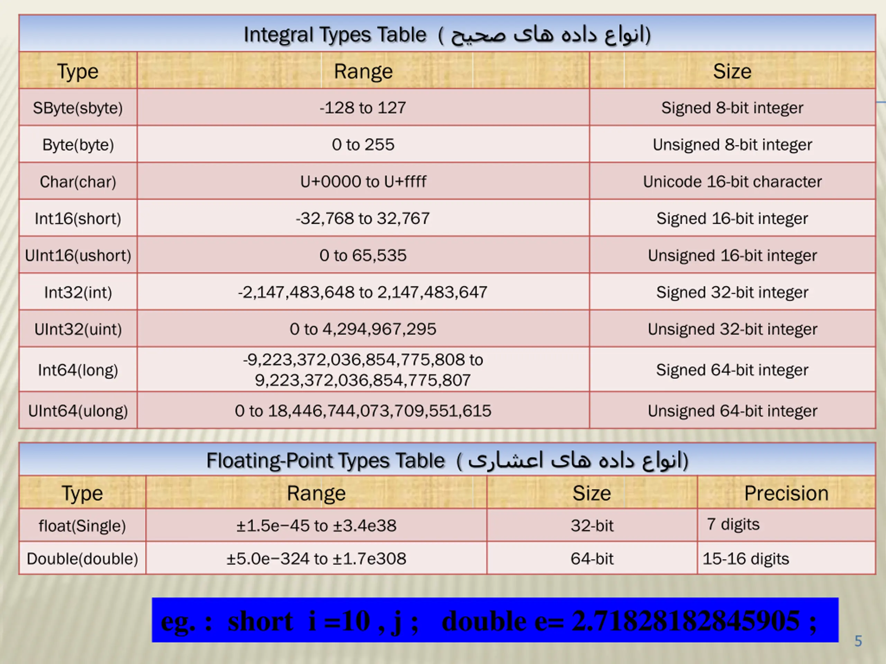This screenshot has height=664, width=886.
Task: Click the blue 'eg. : short i =10' example box
Action: click(495, 620)
